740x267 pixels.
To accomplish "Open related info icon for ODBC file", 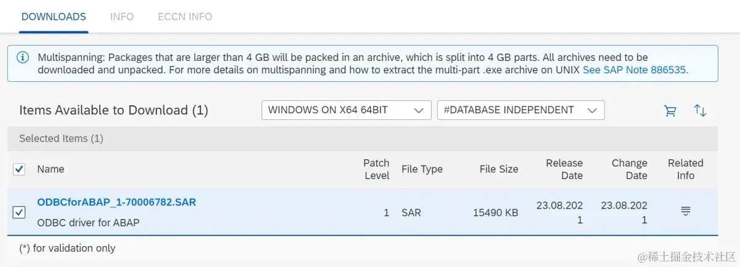I will click(685, 212).
